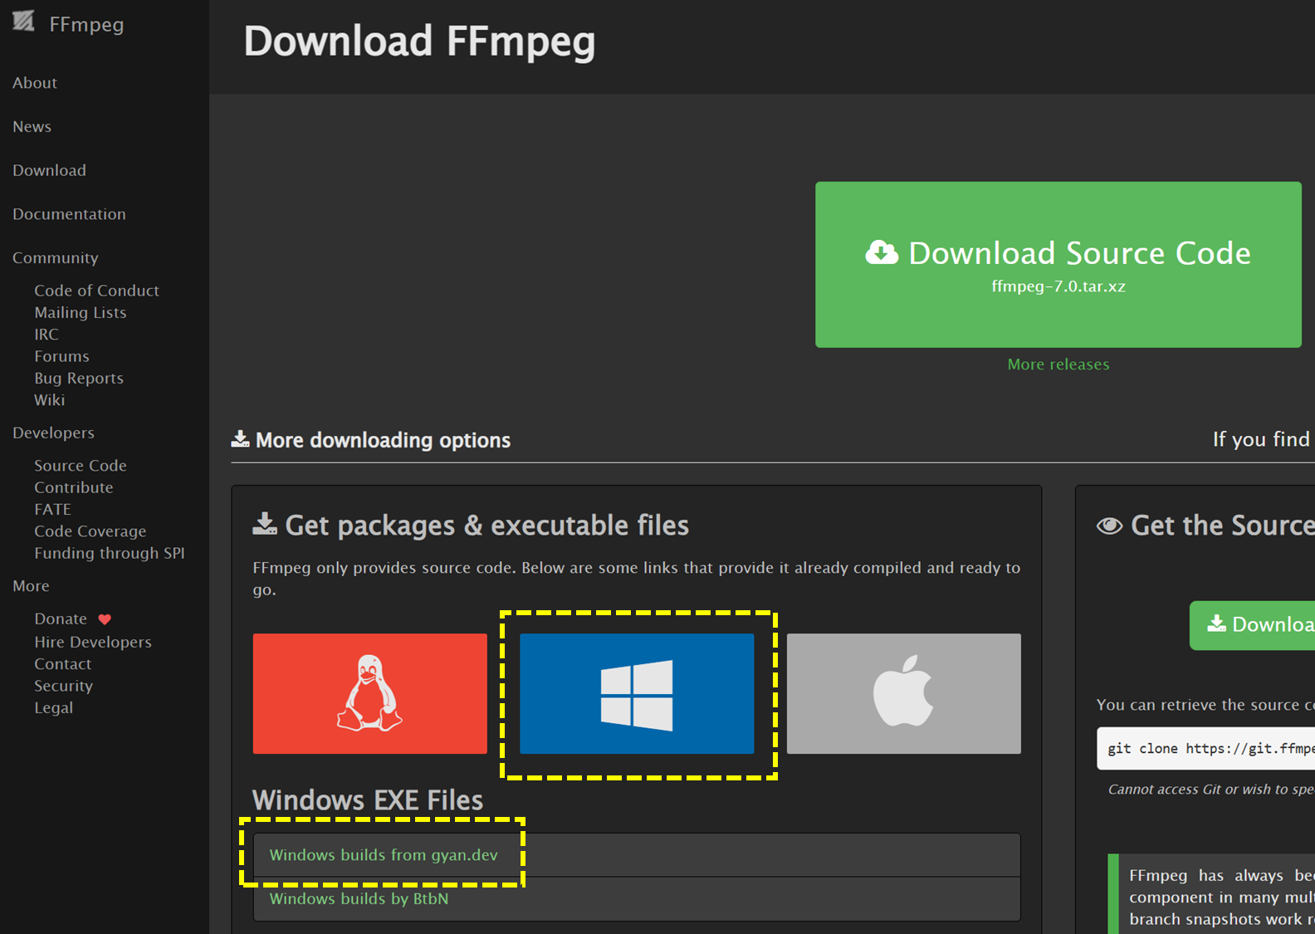Open Windows builds by BtbN link
This screenshot has height=934, width=1315.
click(359, 899)
